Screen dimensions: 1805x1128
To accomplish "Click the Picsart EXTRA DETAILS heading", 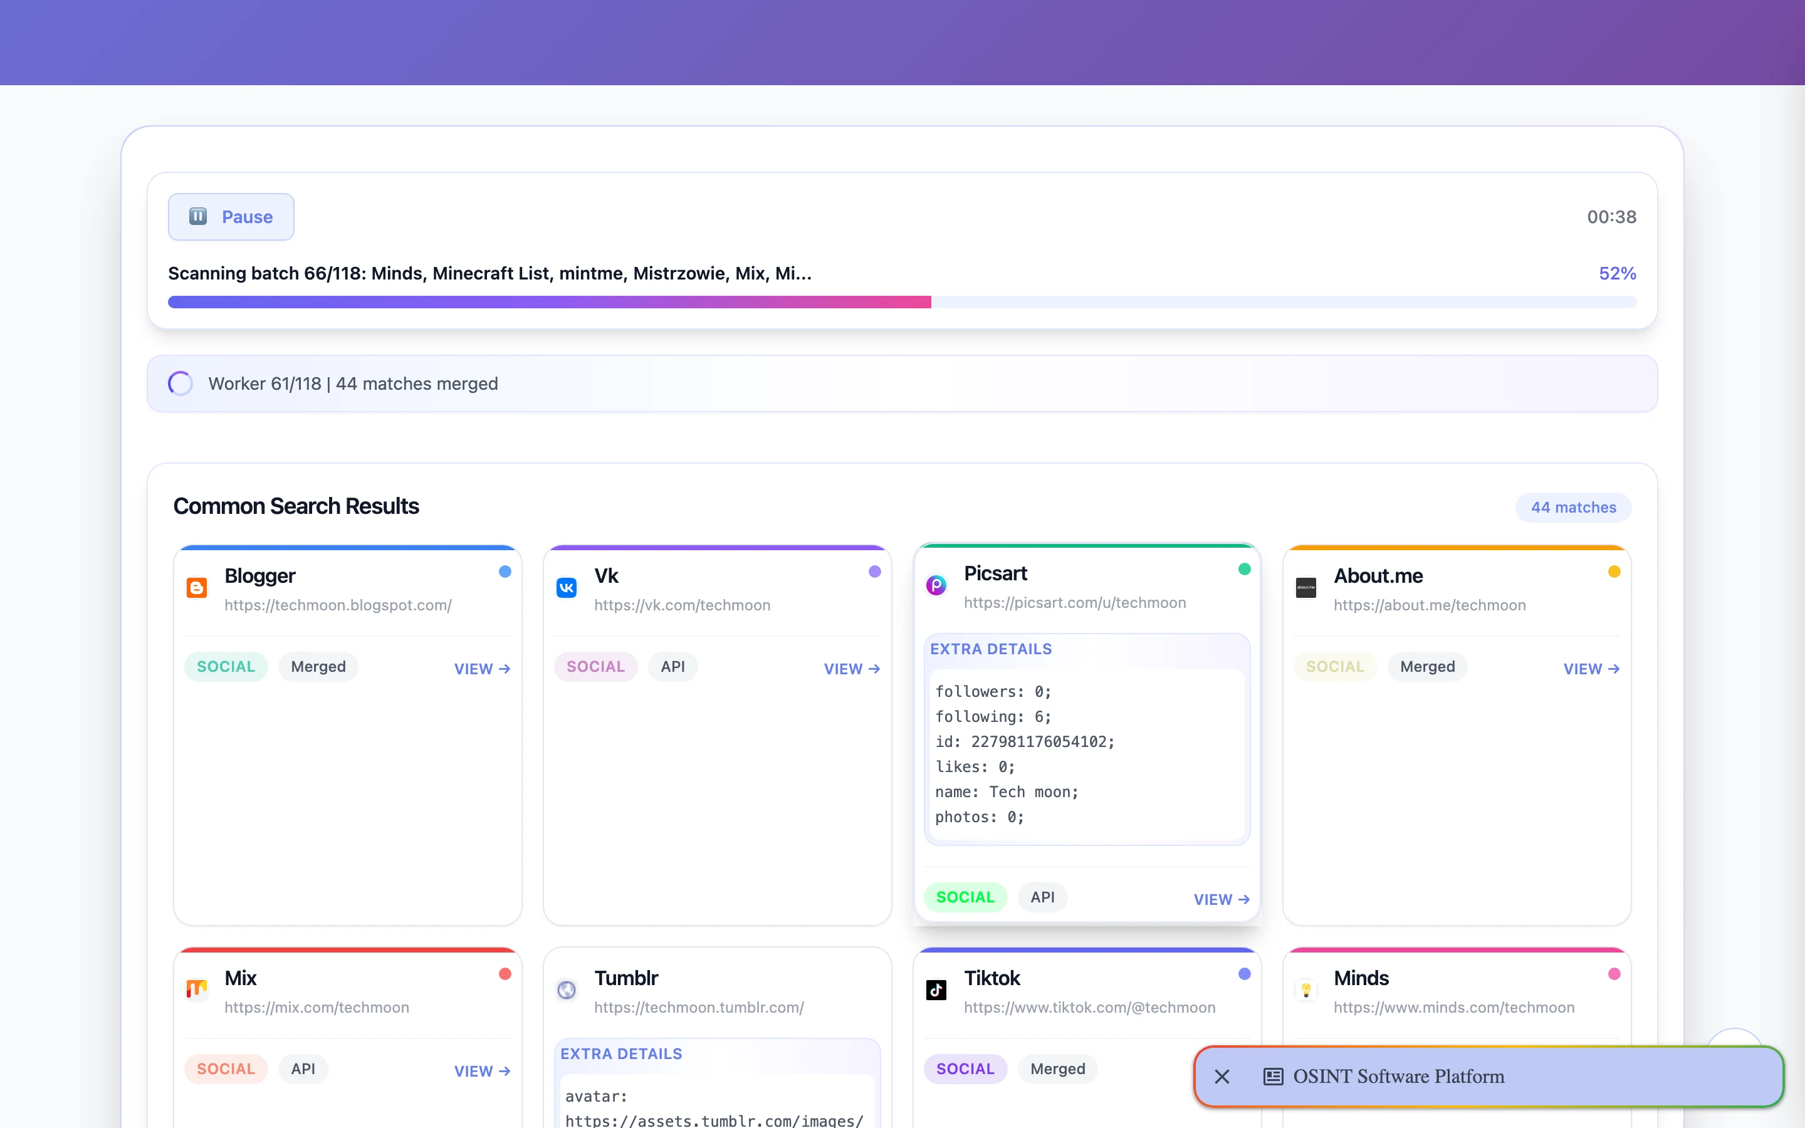I will point(991,649).
